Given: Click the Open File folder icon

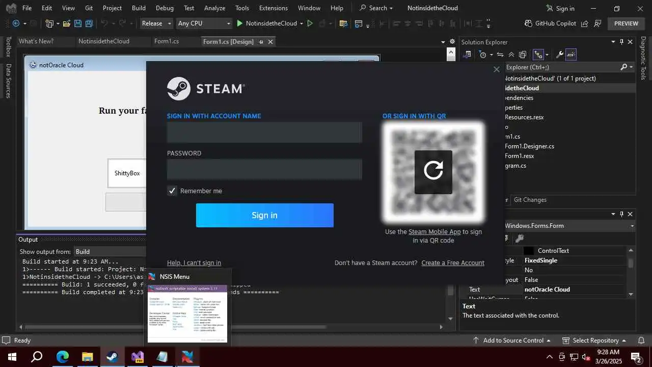Looking at the screenshot, I should (x=66, y=23).
